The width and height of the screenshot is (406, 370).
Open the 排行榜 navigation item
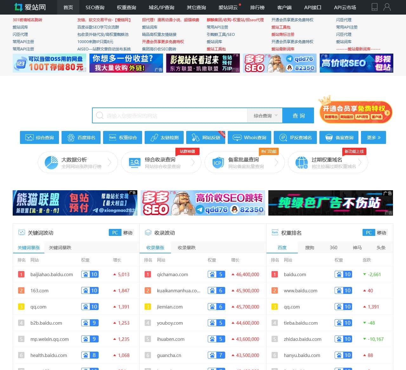[257, 7]
